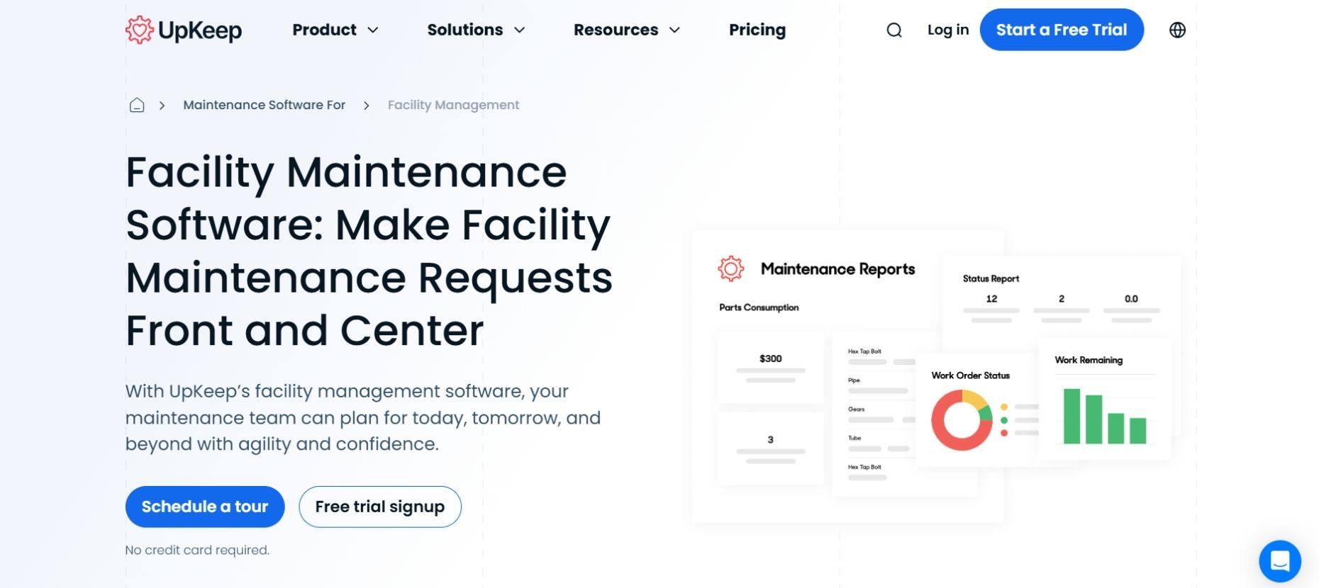
Task: Click the Log in link
Action: [948, 30]
